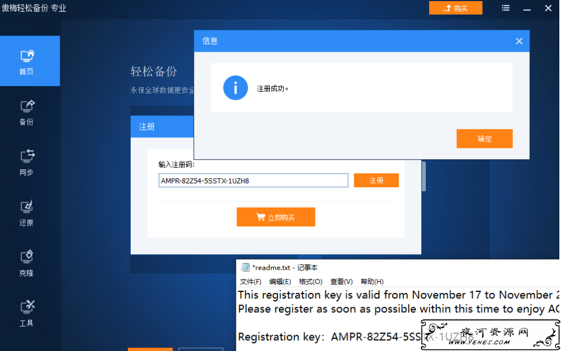Click the orange 注册 register button
Viewport: 561px width, 351px height.
(x=376, y=180)
